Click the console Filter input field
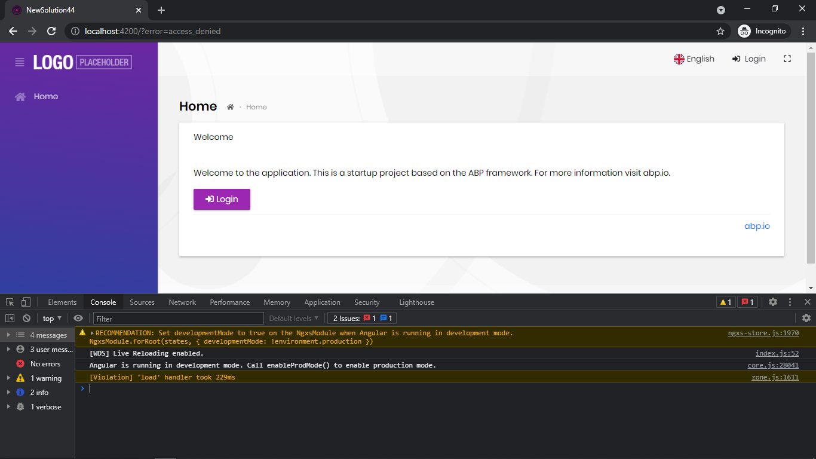This screenshot has width=816, height=459. click(178, 319)
